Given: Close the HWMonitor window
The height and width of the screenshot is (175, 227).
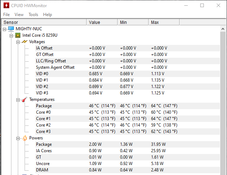Looking at the screenshot, I should pos(218,5).
